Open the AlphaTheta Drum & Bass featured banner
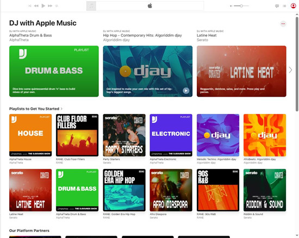The image size is (299, 238). 54,71
